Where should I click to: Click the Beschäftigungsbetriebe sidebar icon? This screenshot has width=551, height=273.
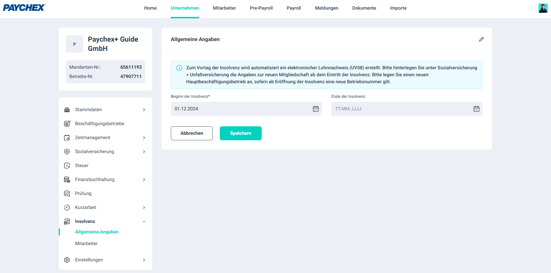67,124
